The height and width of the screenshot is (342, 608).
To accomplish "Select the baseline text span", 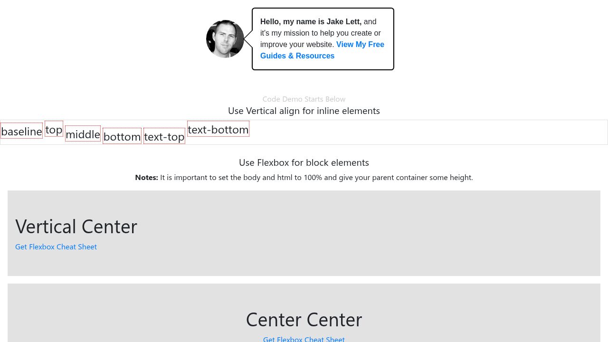I will tap(21, 132).
